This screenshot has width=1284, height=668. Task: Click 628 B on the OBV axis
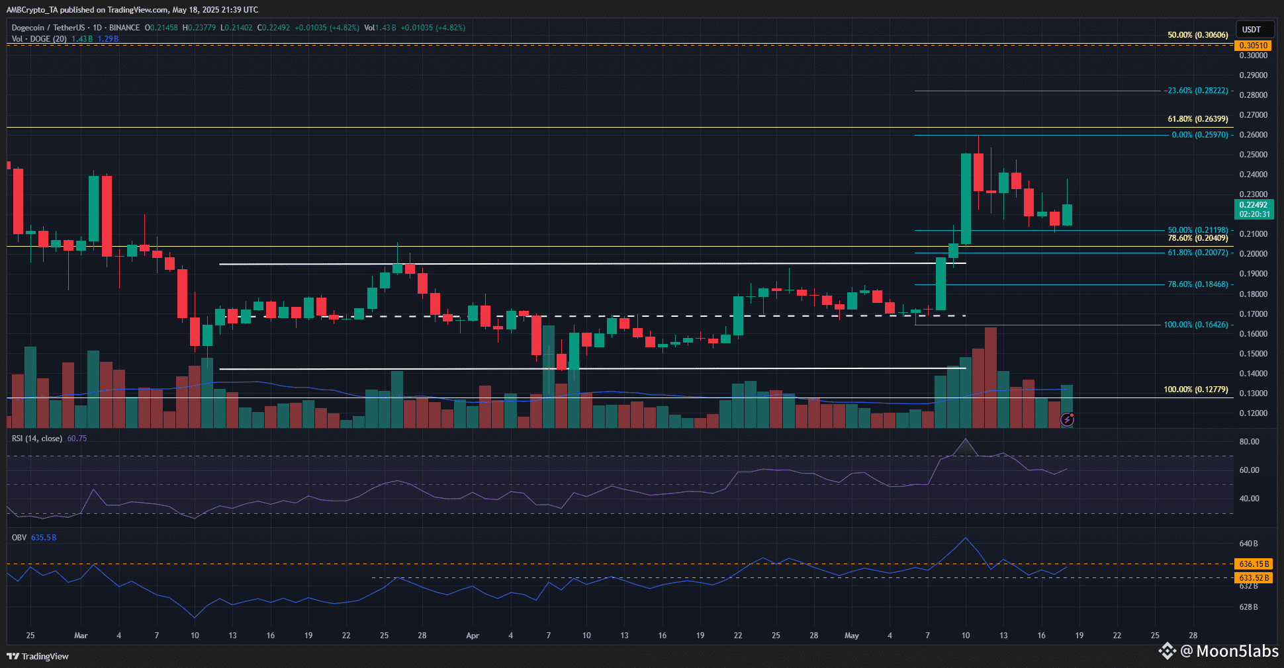pyautogui.click(x=1249, y=607)
